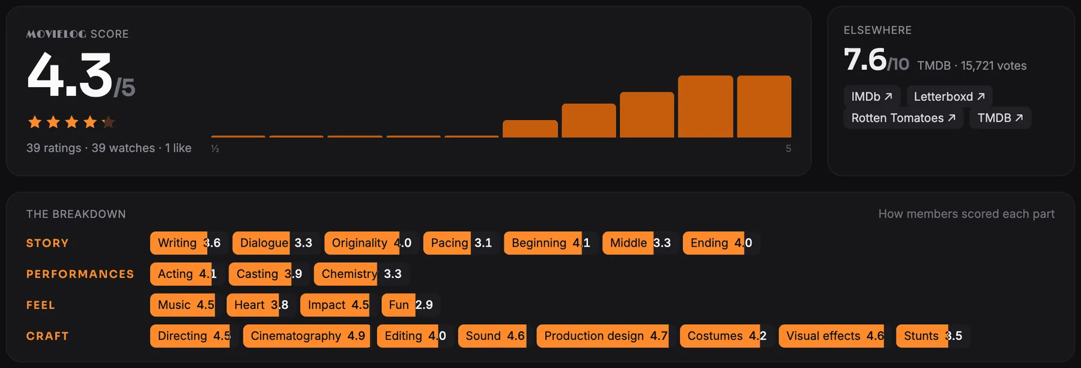Image resolution: width=1081 pixels, height=368 pixels.
Task: Select the Acting 4.1 chip
Action: point(187,274)
